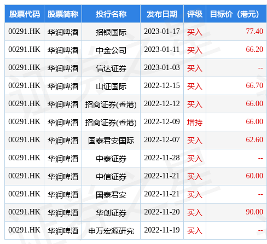
Task: Click target price 62.60
Action: 254,140
